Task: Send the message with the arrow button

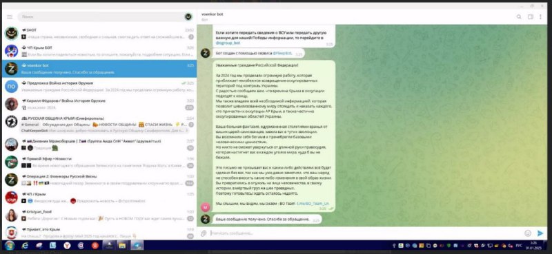Action: pos(540,233)
